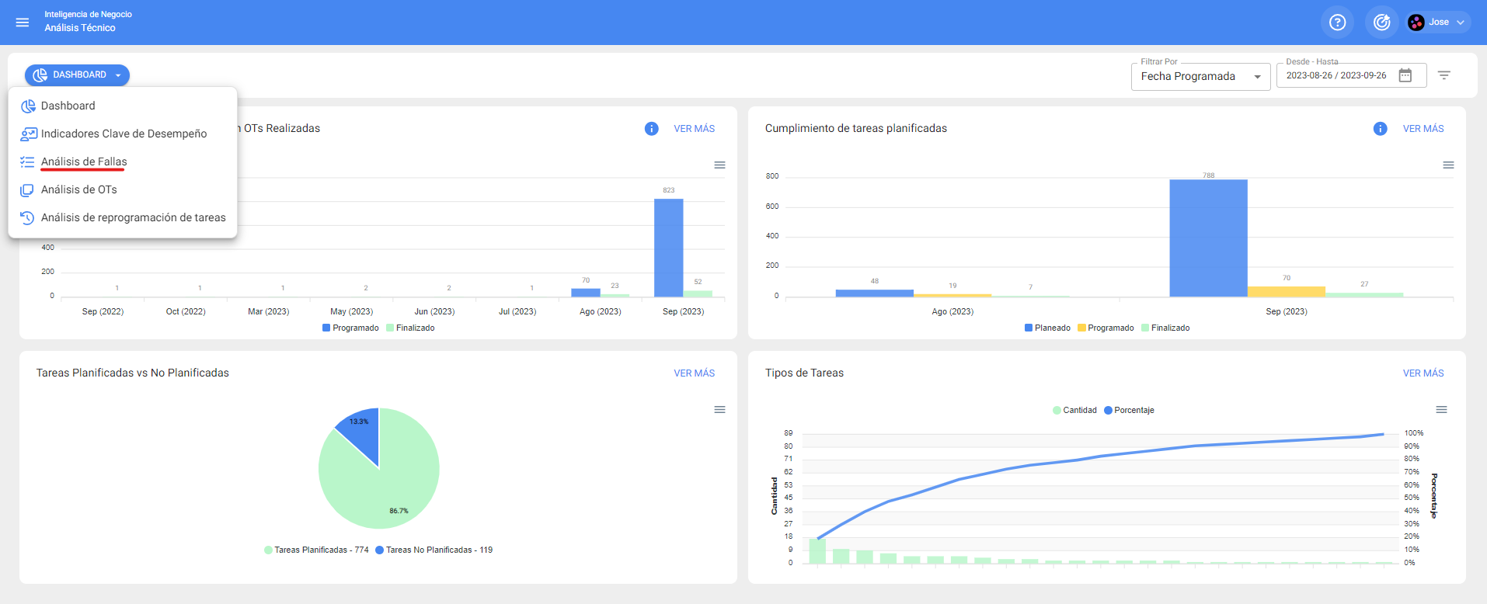Open the hamburger navigation menu
Screen dimensions: 1487x604
click(x=23, y=23)
